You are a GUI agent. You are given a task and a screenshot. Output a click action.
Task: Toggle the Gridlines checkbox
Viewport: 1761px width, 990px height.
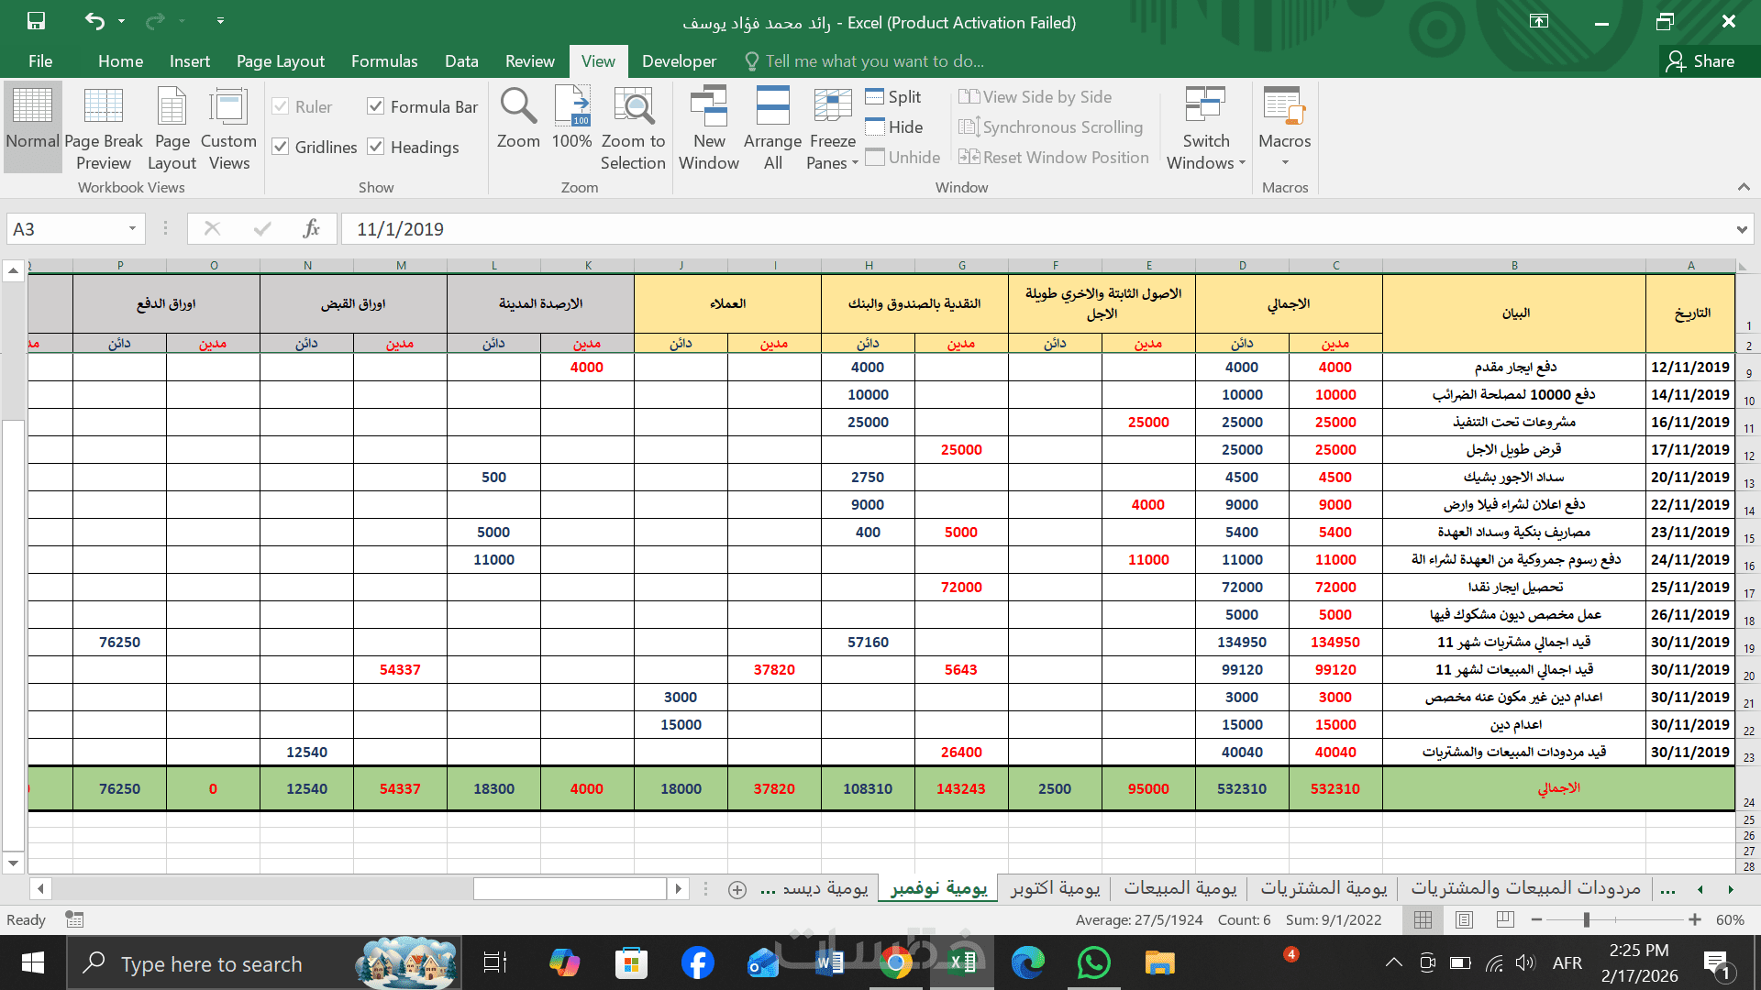[281, 147]
